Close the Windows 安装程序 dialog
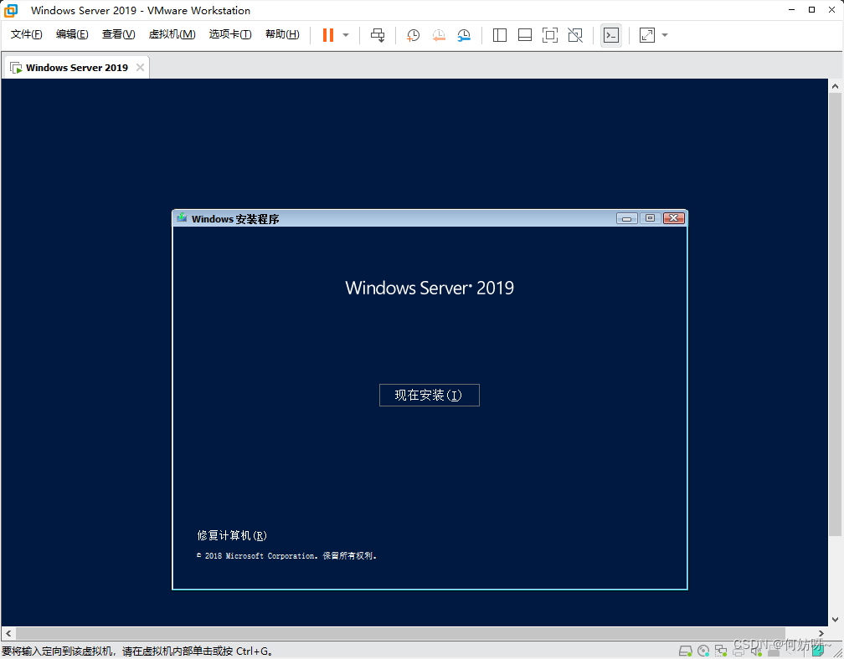The width and height of the screenshot is (844, 659). tap(674, 218)
